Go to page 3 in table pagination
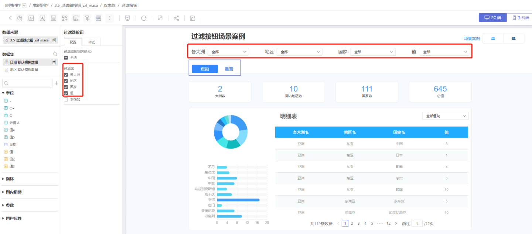The image size is (532, 234). click(358, 223)
